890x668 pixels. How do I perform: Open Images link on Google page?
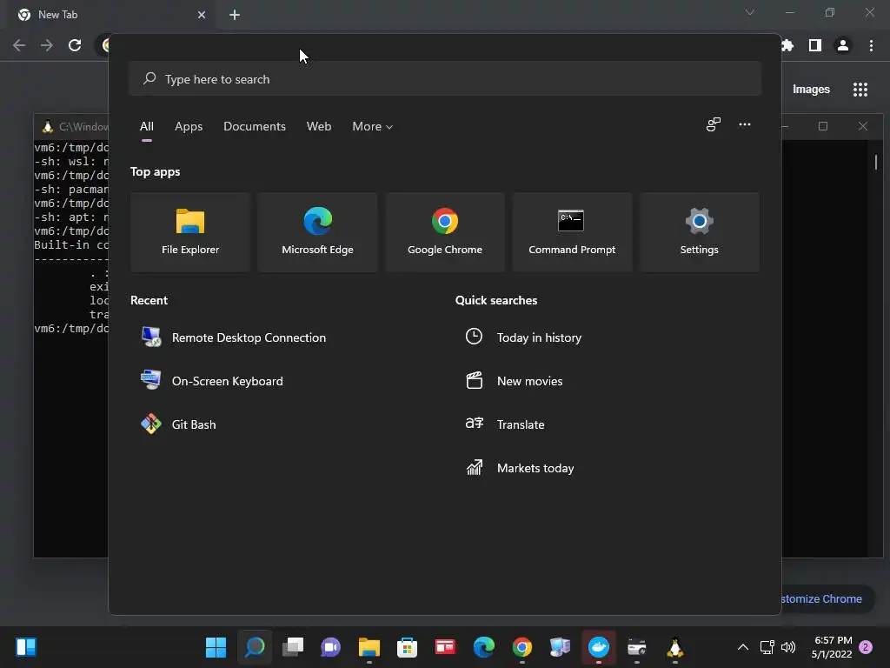pyautogui.click(x=811, y=90)
